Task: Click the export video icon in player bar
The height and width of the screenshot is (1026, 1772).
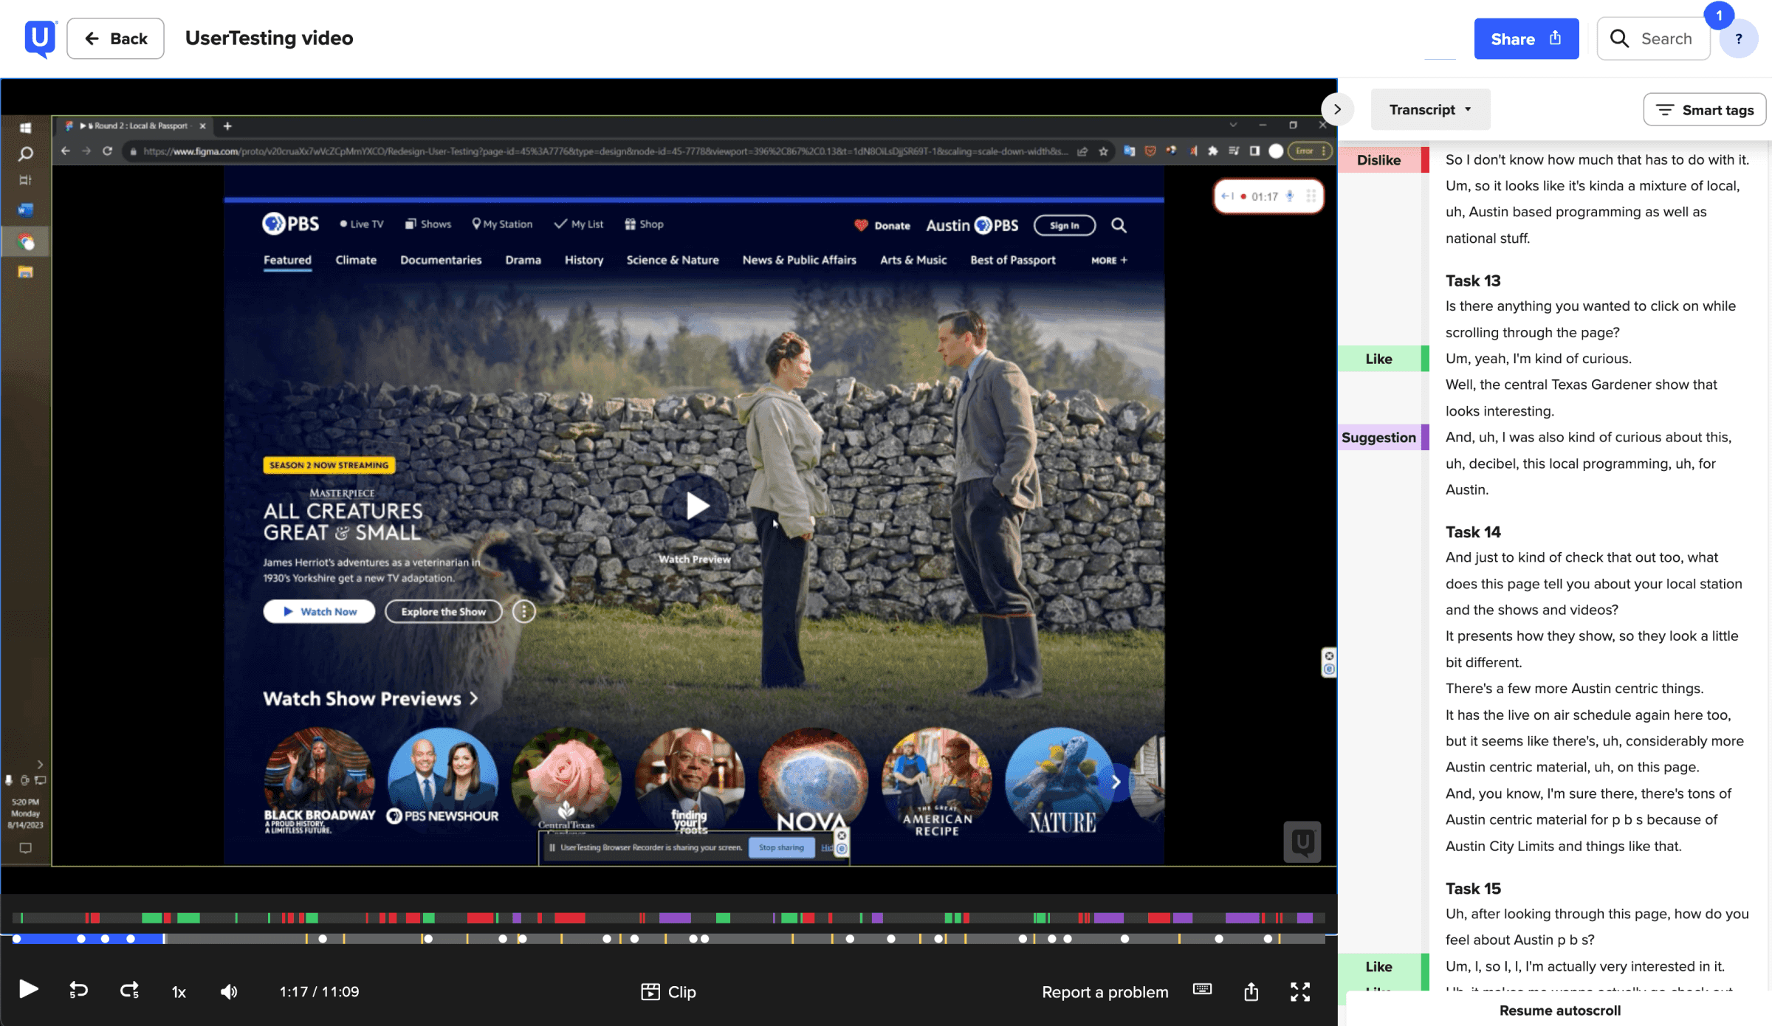Action: click(1251, 991)
